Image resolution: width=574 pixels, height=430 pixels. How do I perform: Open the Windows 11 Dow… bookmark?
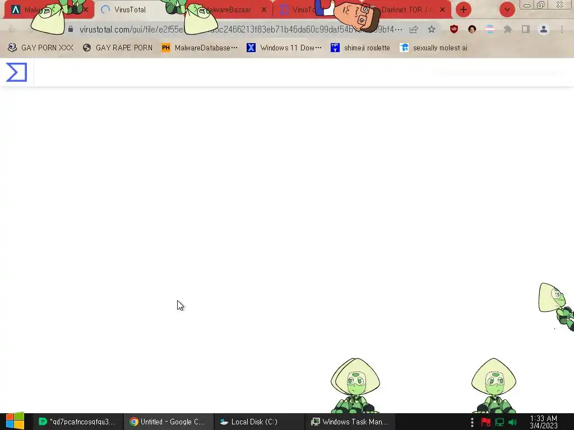pos(284,48)
